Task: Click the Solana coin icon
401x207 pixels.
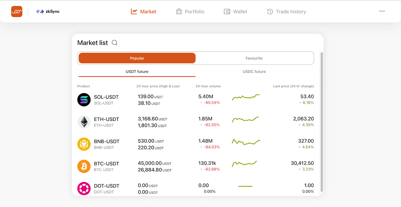Action: [x=84, y=100]
